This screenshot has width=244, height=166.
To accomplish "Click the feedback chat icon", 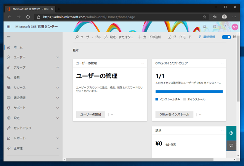I will click(231, 145).
